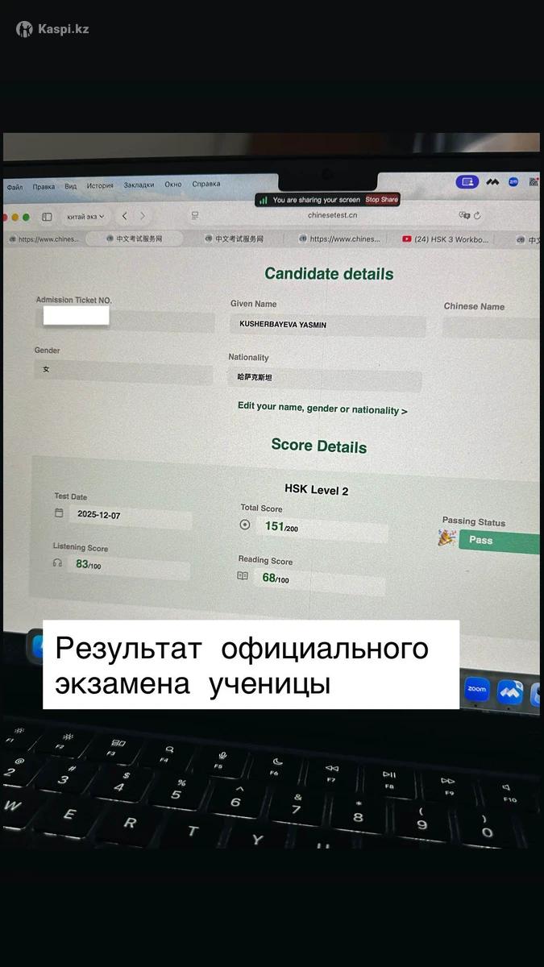Click the chinesetest.cn address bar

tap(332, 215)
